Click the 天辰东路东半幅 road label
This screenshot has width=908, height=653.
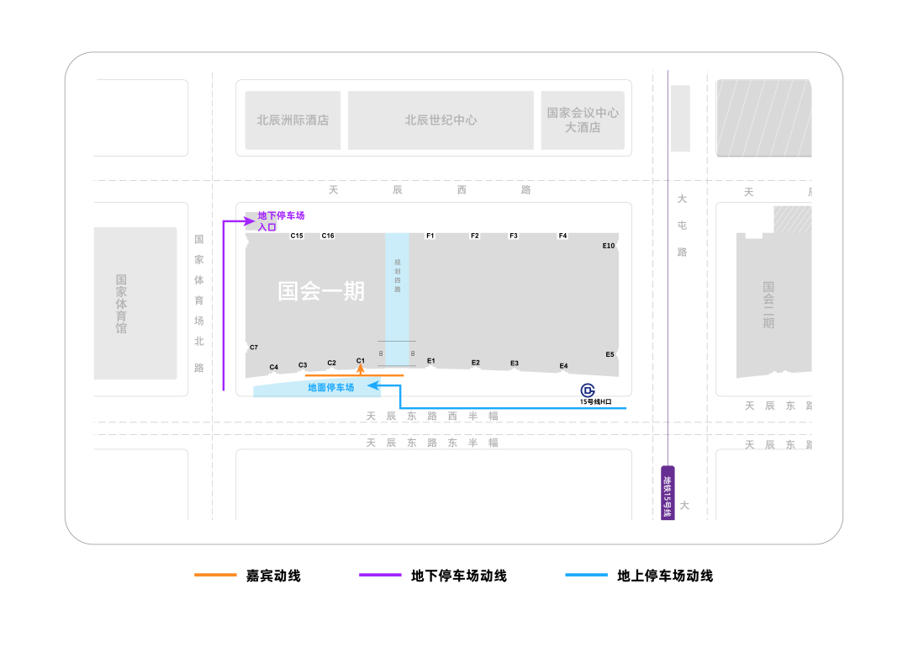point(432,443)
